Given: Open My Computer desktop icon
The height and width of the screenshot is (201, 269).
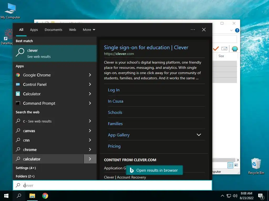Looking at the screenshot, I should click(x=10, y=11).
